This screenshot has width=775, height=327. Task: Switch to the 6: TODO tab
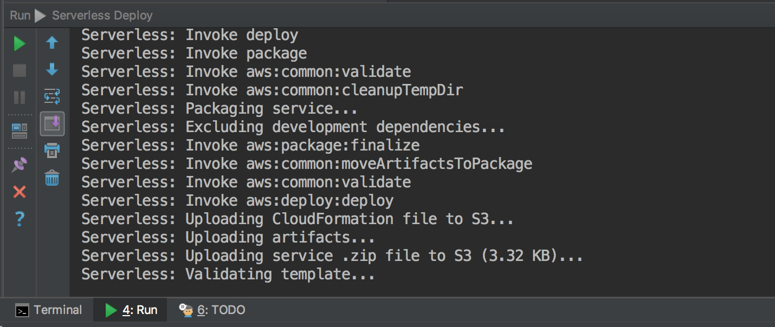point(212,310)
